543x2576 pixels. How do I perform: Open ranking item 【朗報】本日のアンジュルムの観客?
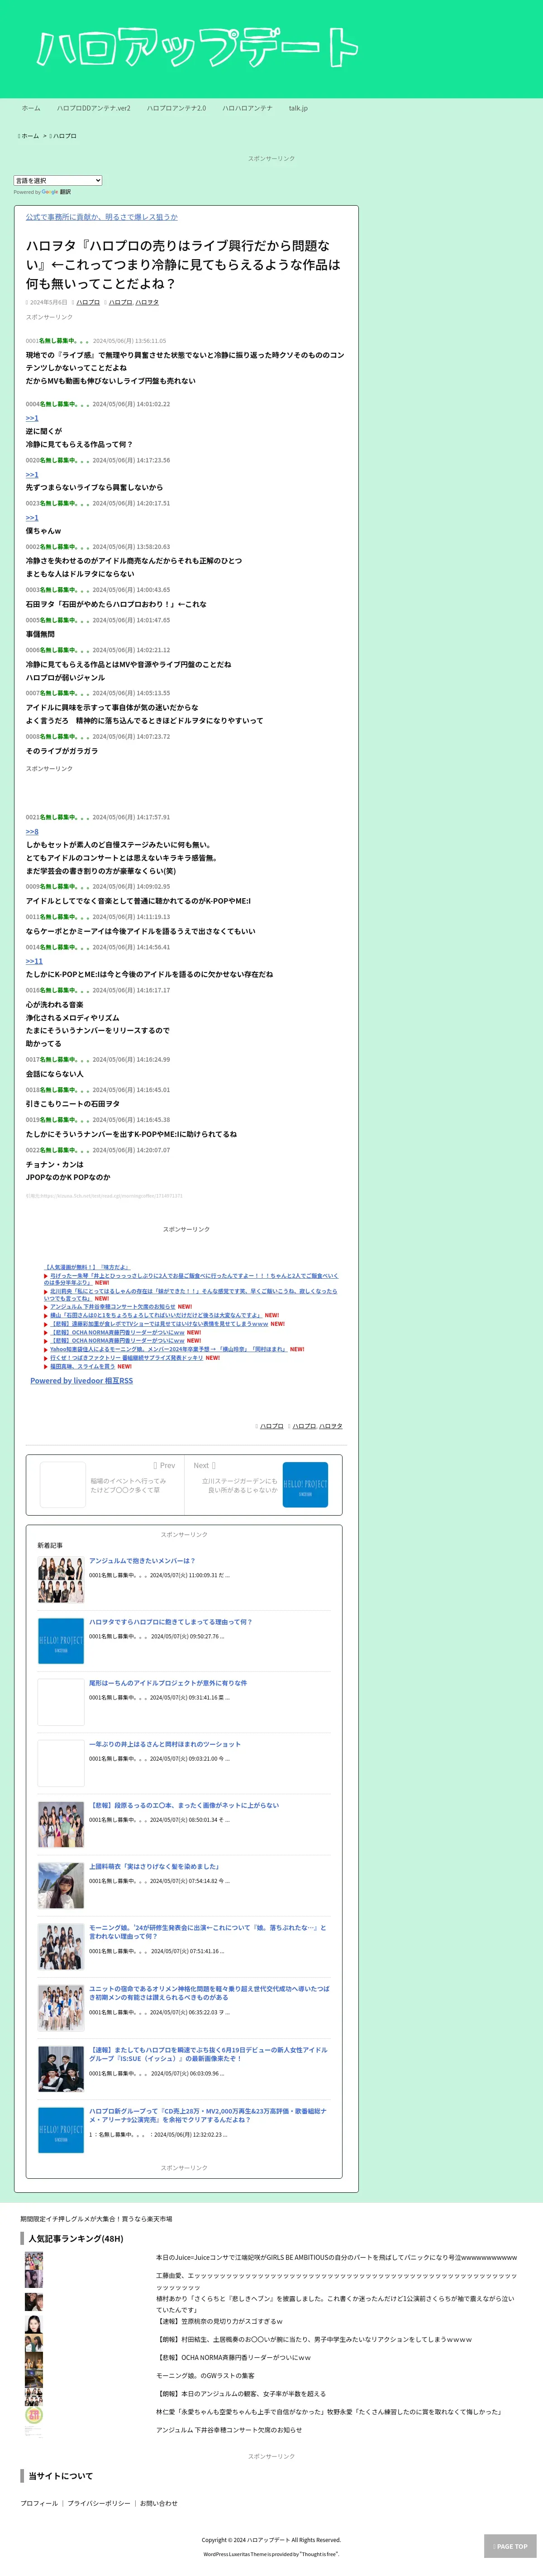[x=241, y=2394]
